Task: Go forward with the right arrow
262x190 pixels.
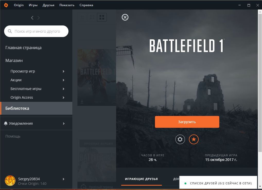Action: coord(38,18)
